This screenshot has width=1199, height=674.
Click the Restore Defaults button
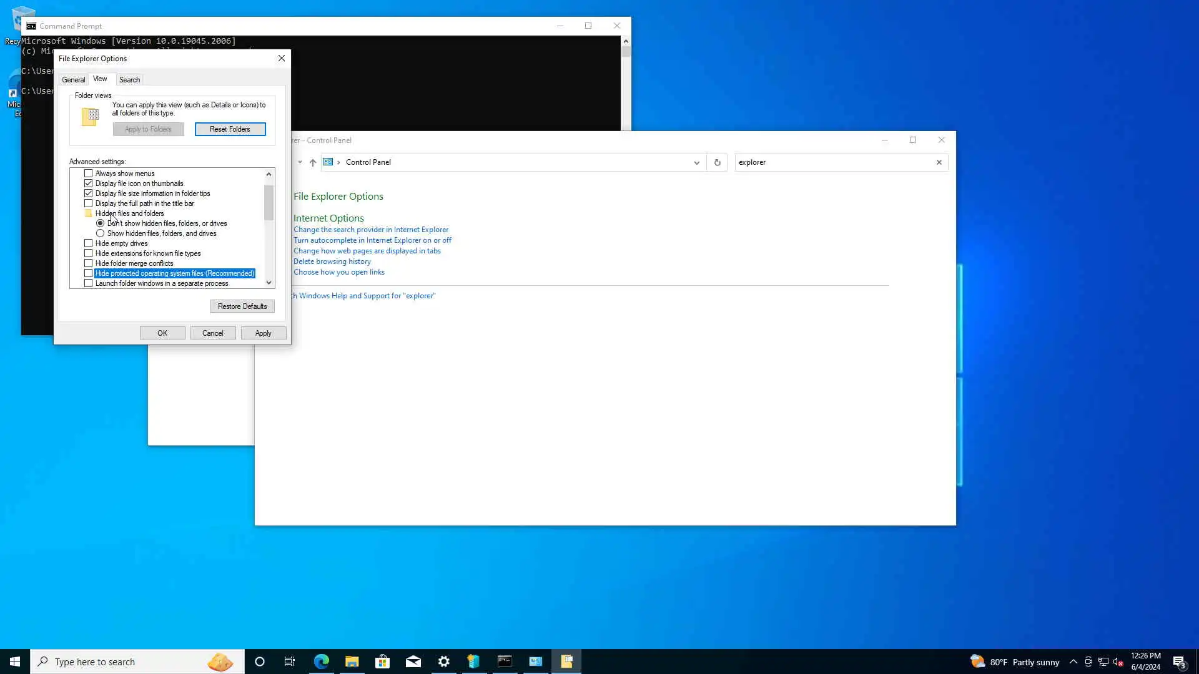tap(242, 306)
